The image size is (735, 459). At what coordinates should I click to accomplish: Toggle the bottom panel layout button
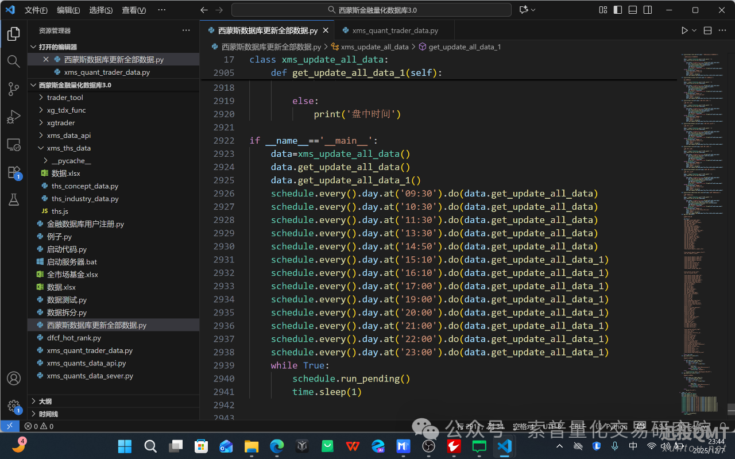coord(633,10)
